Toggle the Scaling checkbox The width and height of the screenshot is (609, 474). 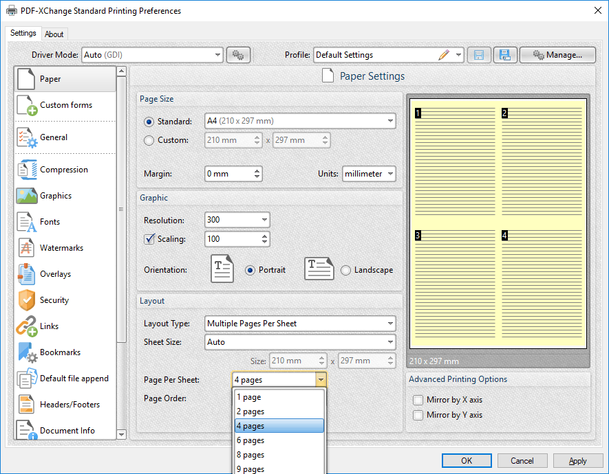pos(149,239)
